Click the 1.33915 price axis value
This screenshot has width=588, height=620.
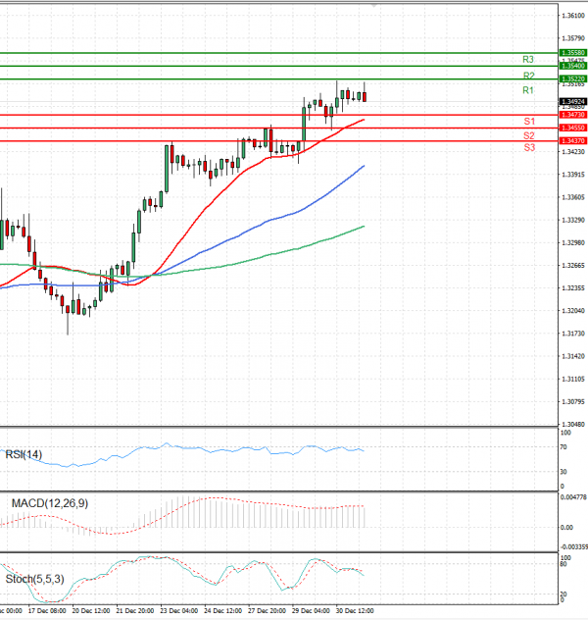click(573, 175)
